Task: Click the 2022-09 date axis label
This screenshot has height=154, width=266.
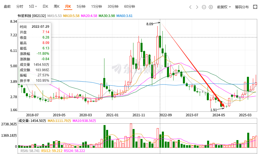Action: click(x=165, y=115)
